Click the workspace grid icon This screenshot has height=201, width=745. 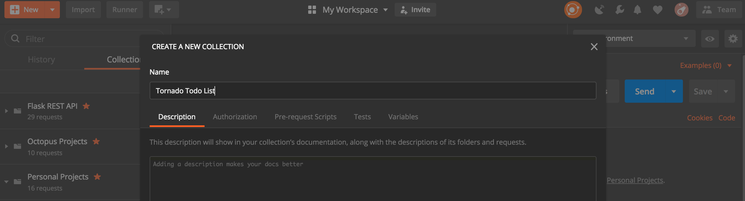pos(312,10)
